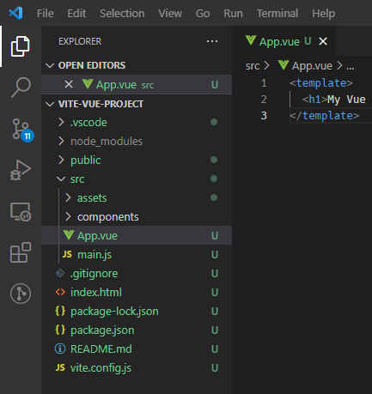The height and width of the screenshot is (394, 372).
Task: Click line number 3 in the editor
Action: 264,116
